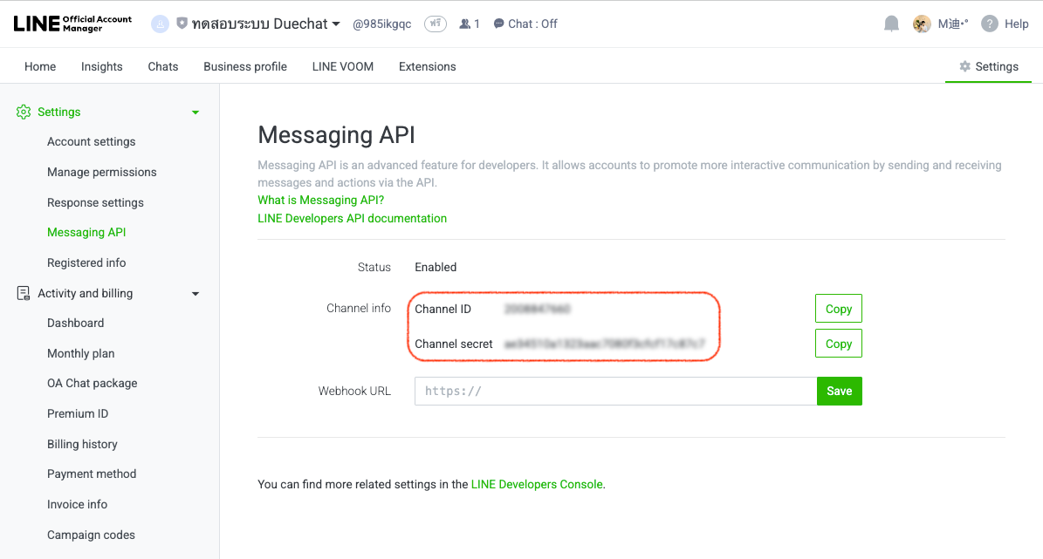
Task: Copy the Channel ID
Action: click(838, 309)
